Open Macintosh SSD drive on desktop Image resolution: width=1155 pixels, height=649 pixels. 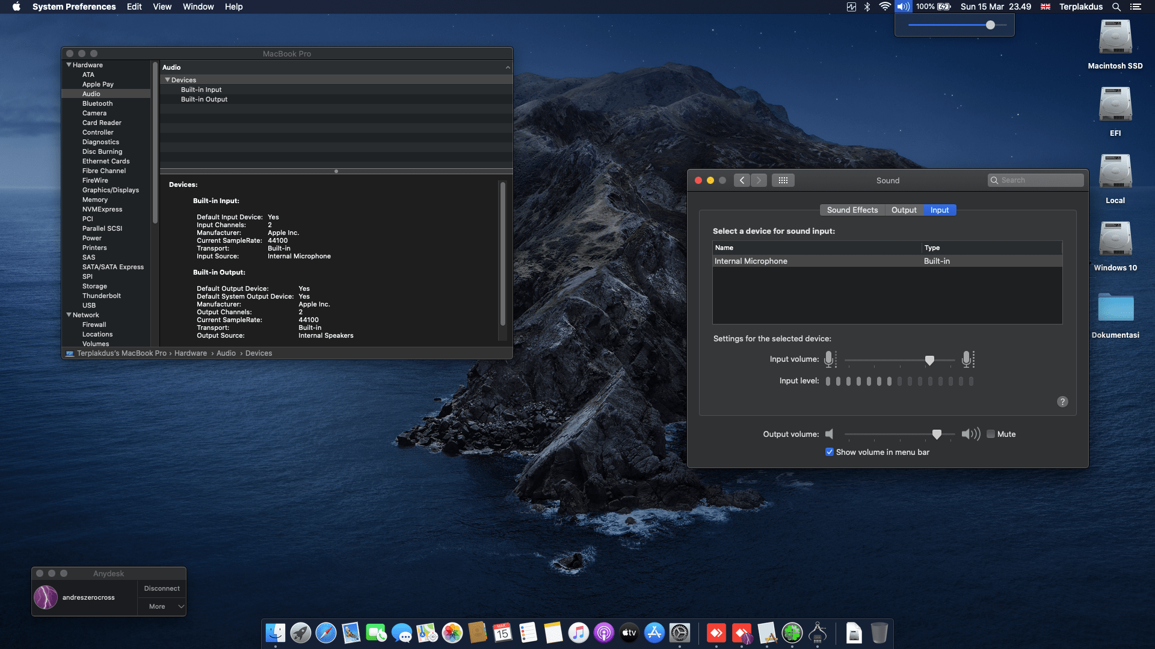[1115, 44]
